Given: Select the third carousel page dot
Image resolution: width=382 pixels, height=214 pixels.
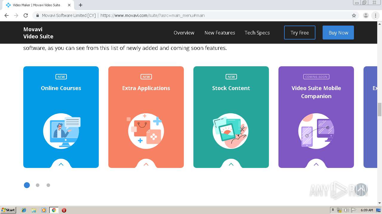Looking at the screenshot, I should [48, 185].
